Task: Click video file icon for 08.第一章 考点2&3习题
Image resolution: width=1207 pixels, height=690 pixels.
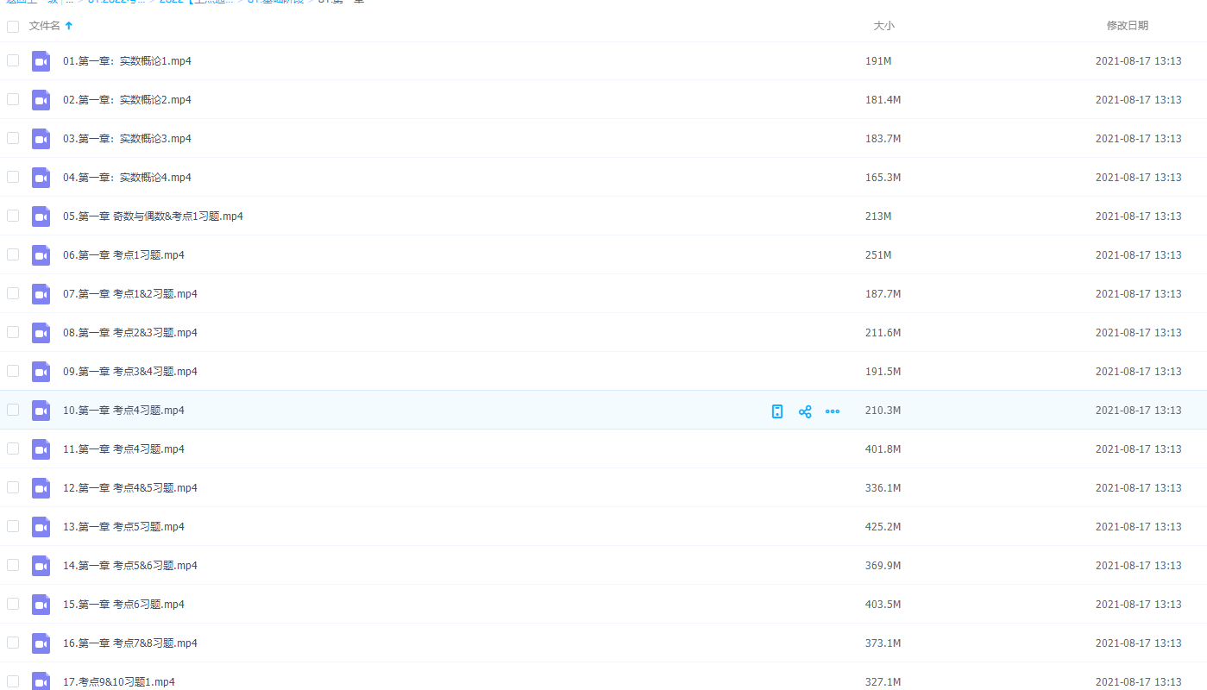Action: (41, 333)
